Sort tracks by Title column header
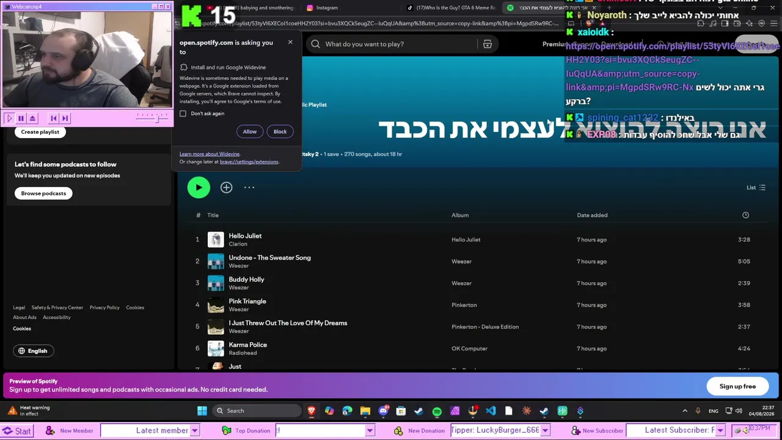The image size is (782, 440). coord(213,215)
